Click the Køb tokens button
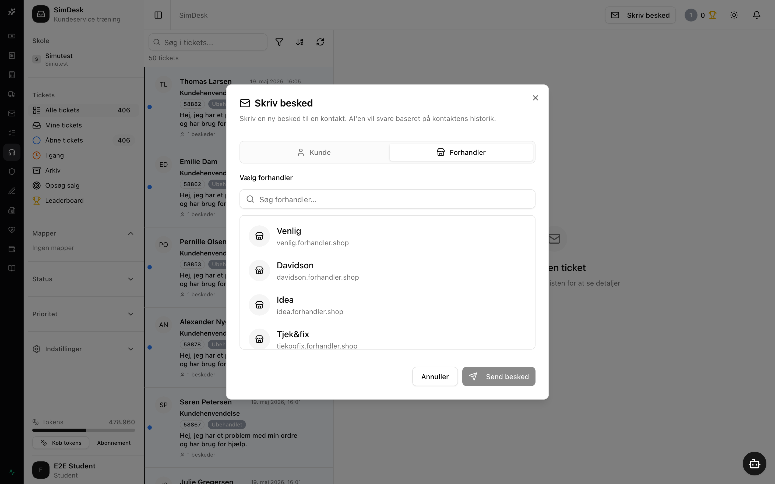This screenshot has width=775, height=484. 61,443
